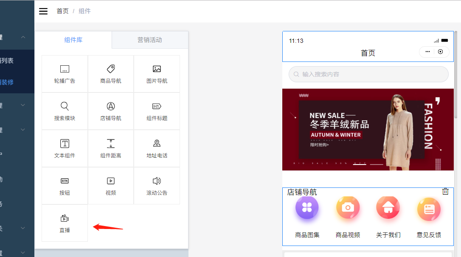461x257 pixels.
Task: Click the 按钮 button component
Action: [x=65, y=186]
